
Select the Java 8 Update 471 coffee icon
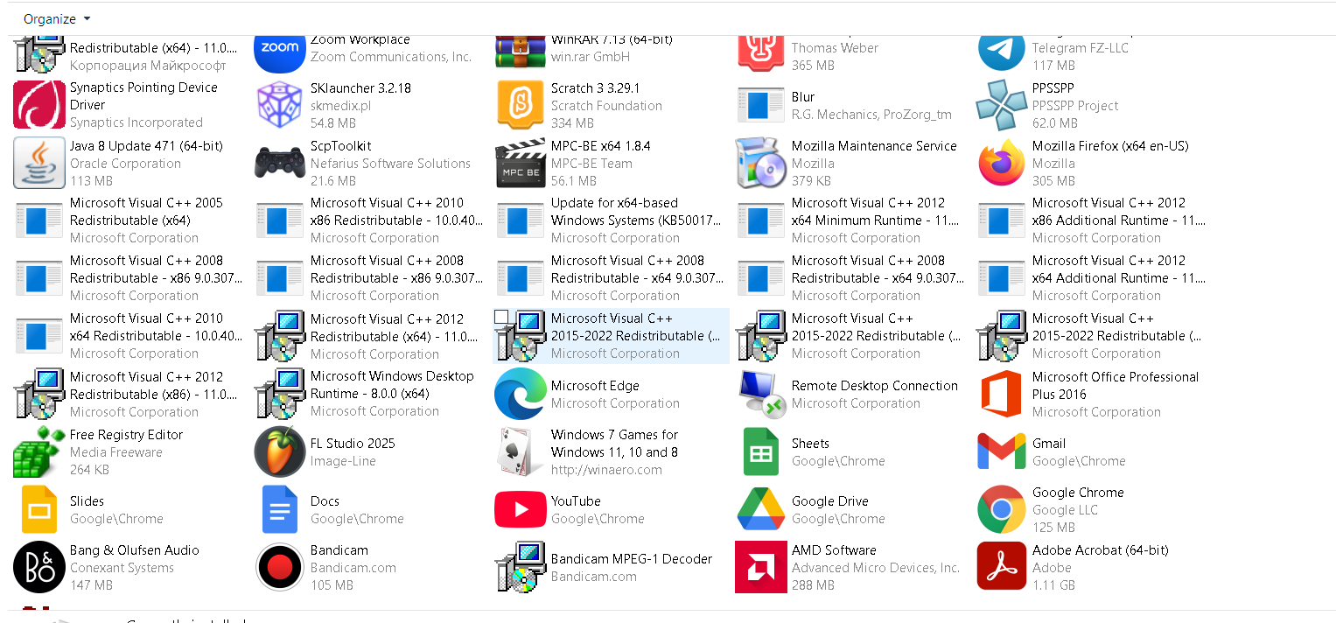pos(39,163)
